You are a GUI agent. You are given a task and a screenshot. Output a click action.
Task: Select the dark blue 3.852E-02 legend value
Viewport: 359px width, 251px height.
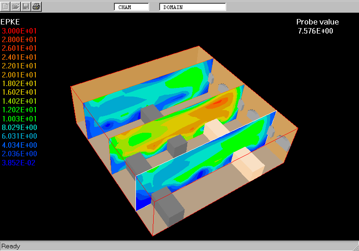[x=19, y=163]
